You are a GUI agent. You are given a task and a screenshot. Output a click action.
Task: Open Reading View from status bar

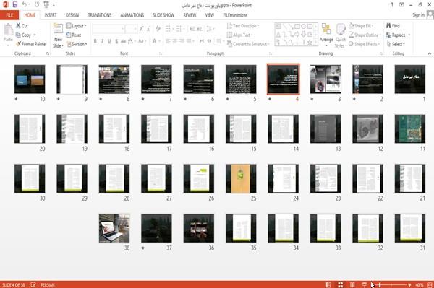352,284
